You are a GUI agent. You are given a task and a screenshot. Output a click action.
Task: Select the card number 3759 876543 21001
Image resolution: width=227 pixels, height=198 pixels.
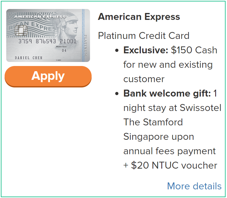tap(48, 41)
